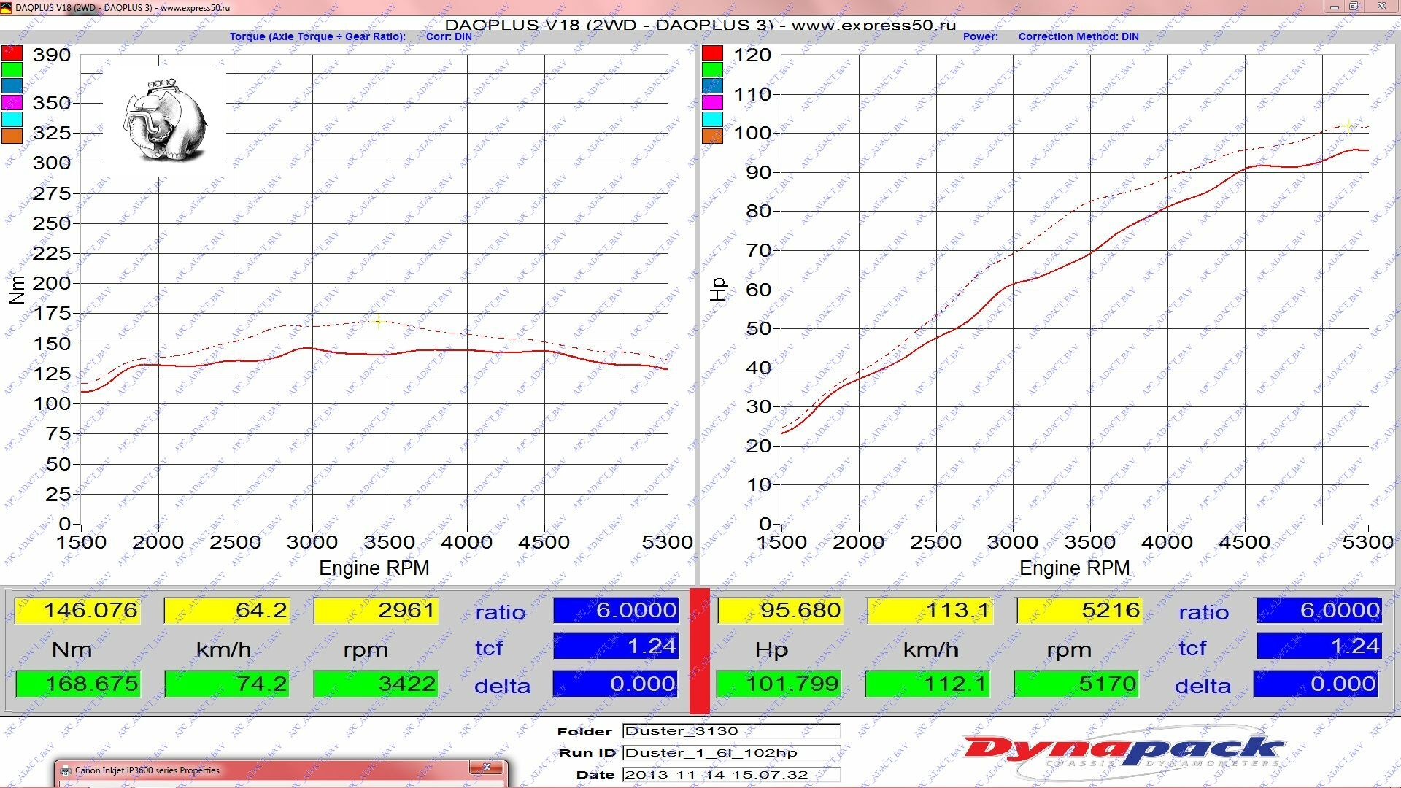Select the green run swatch on torque graph

[12, 69]
